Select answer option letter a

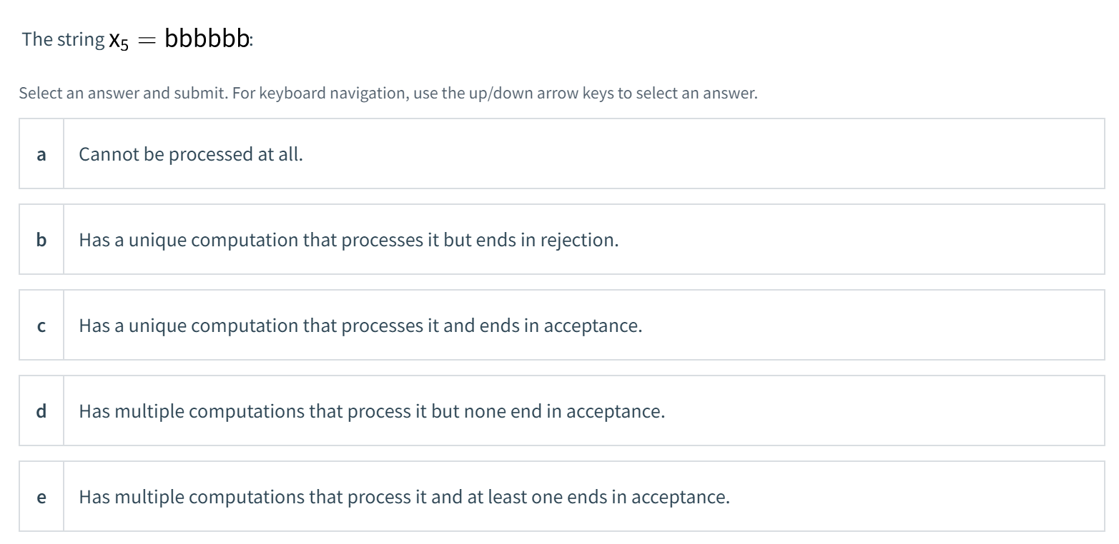pyautogui.click(x=41, y=154)
